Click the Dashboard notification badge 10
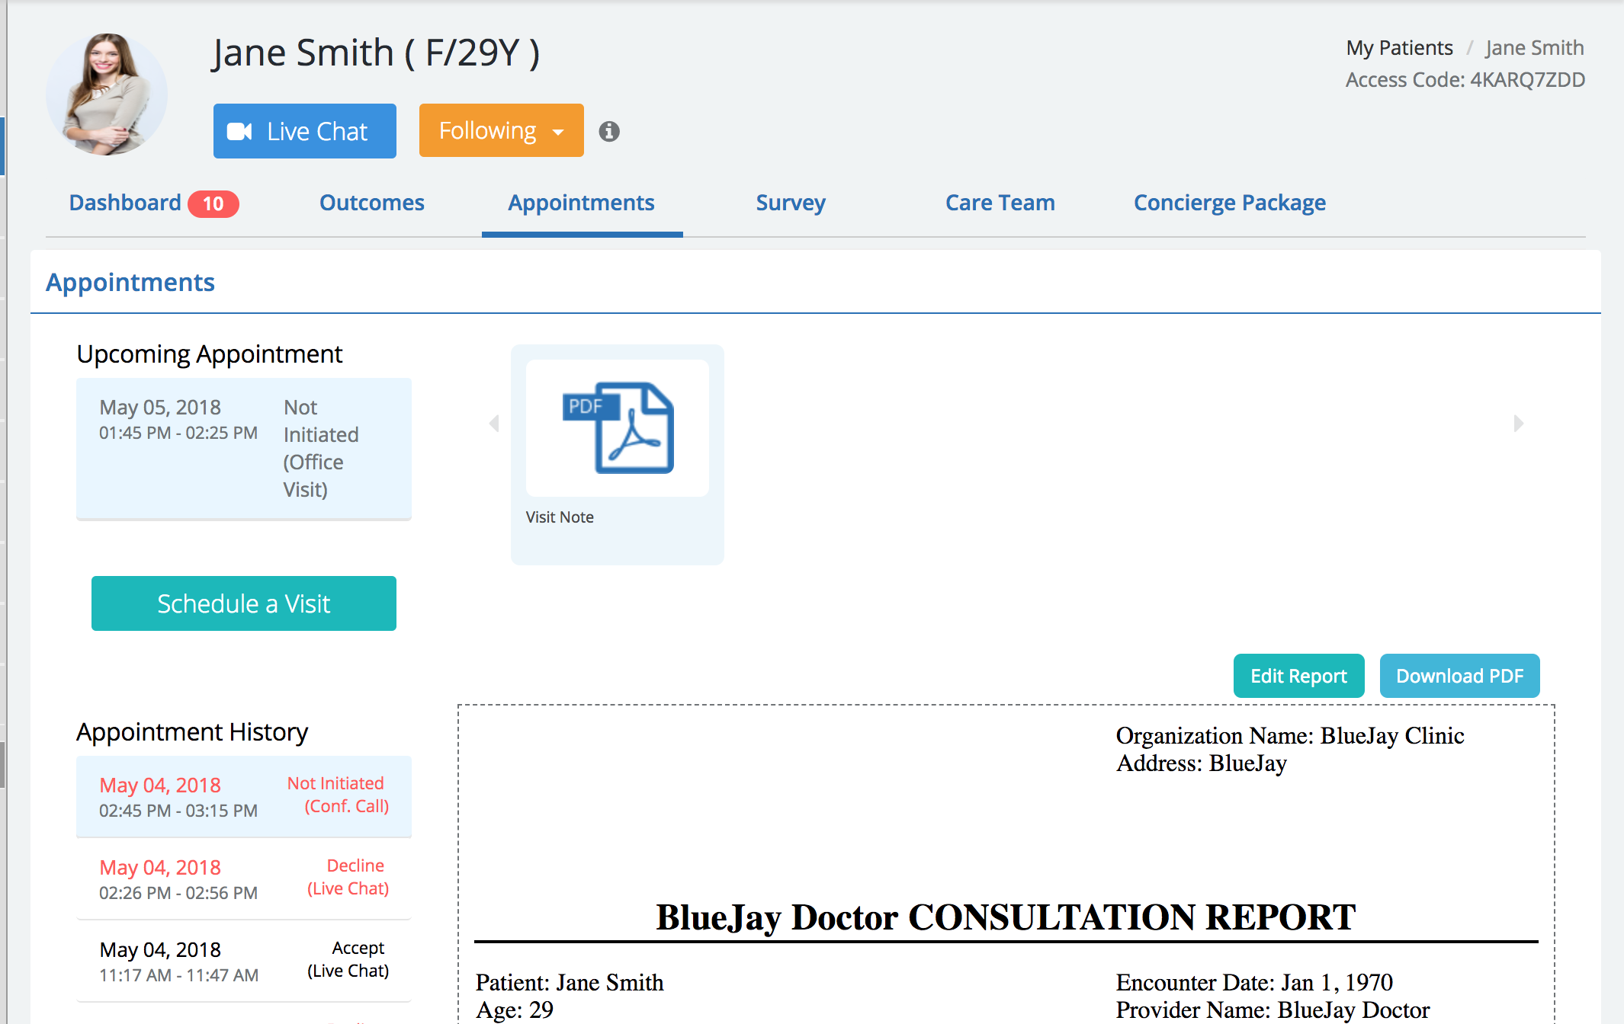This screenshot has height=1024, width=1624. 213,204
